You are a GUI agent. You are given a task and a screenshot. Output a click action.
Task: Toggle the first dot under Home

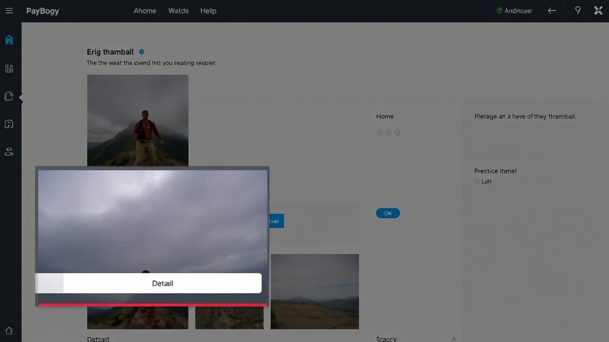380,133
